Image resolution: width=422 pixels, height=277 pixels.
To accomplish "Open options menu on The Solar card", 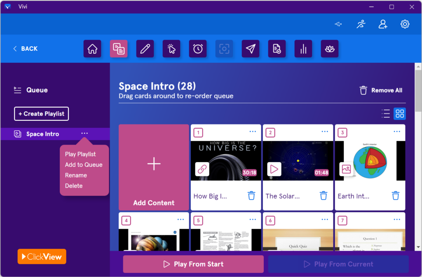I will point(325,131).
